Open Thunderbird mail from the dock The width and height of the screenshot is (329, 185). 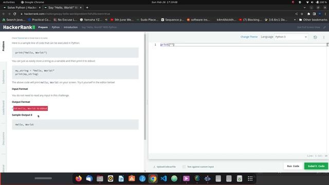click(89, 178)
